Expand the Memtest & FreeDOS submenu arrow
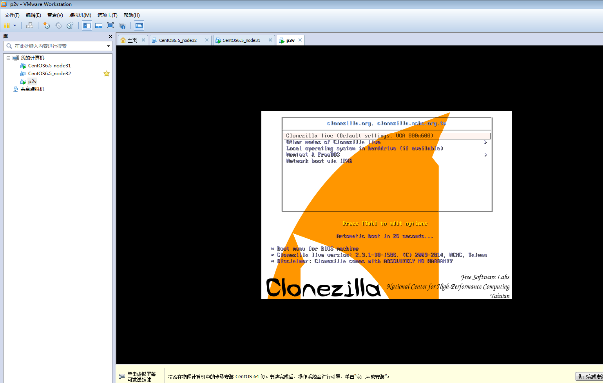The width and height of the screenshot is (603, 383). point(485,155)
